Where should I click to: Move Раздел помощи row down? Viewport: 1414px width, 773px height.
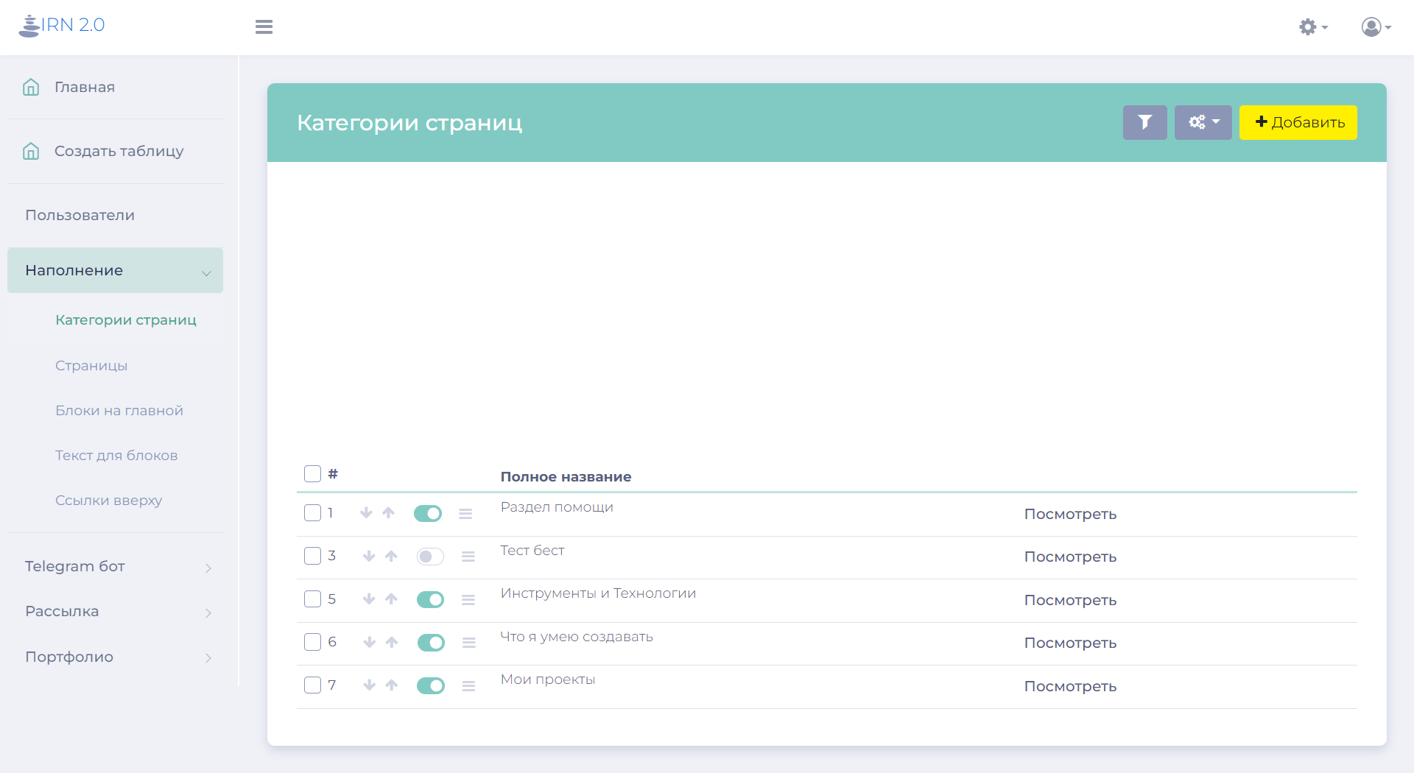click(x=366, y=512)
